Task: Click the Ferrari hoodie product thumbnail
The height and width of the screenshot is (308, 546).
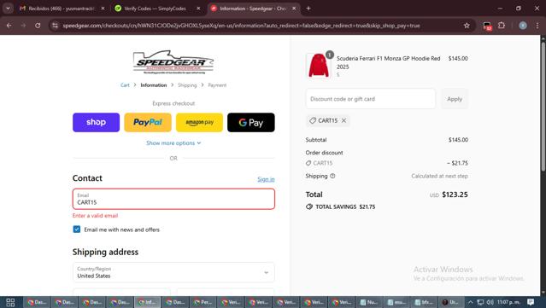Action: 318,66
